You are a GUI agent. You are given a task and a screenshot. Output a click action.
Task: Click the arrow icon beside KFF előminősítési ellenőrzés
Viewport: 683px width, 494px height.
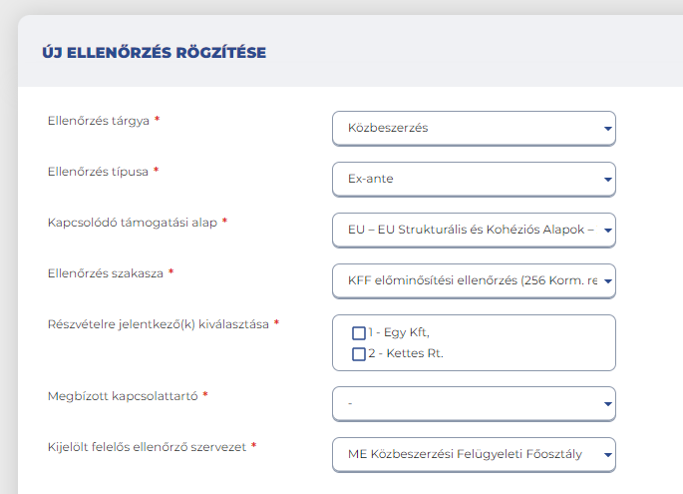point(607,281)
